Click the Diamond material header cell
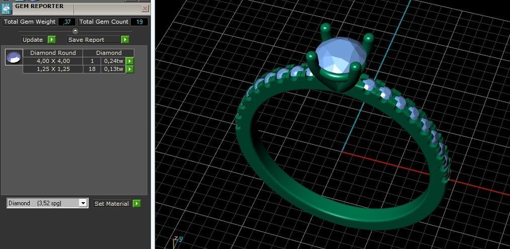This screenshot has height=249, width=510. click(109, 53)
